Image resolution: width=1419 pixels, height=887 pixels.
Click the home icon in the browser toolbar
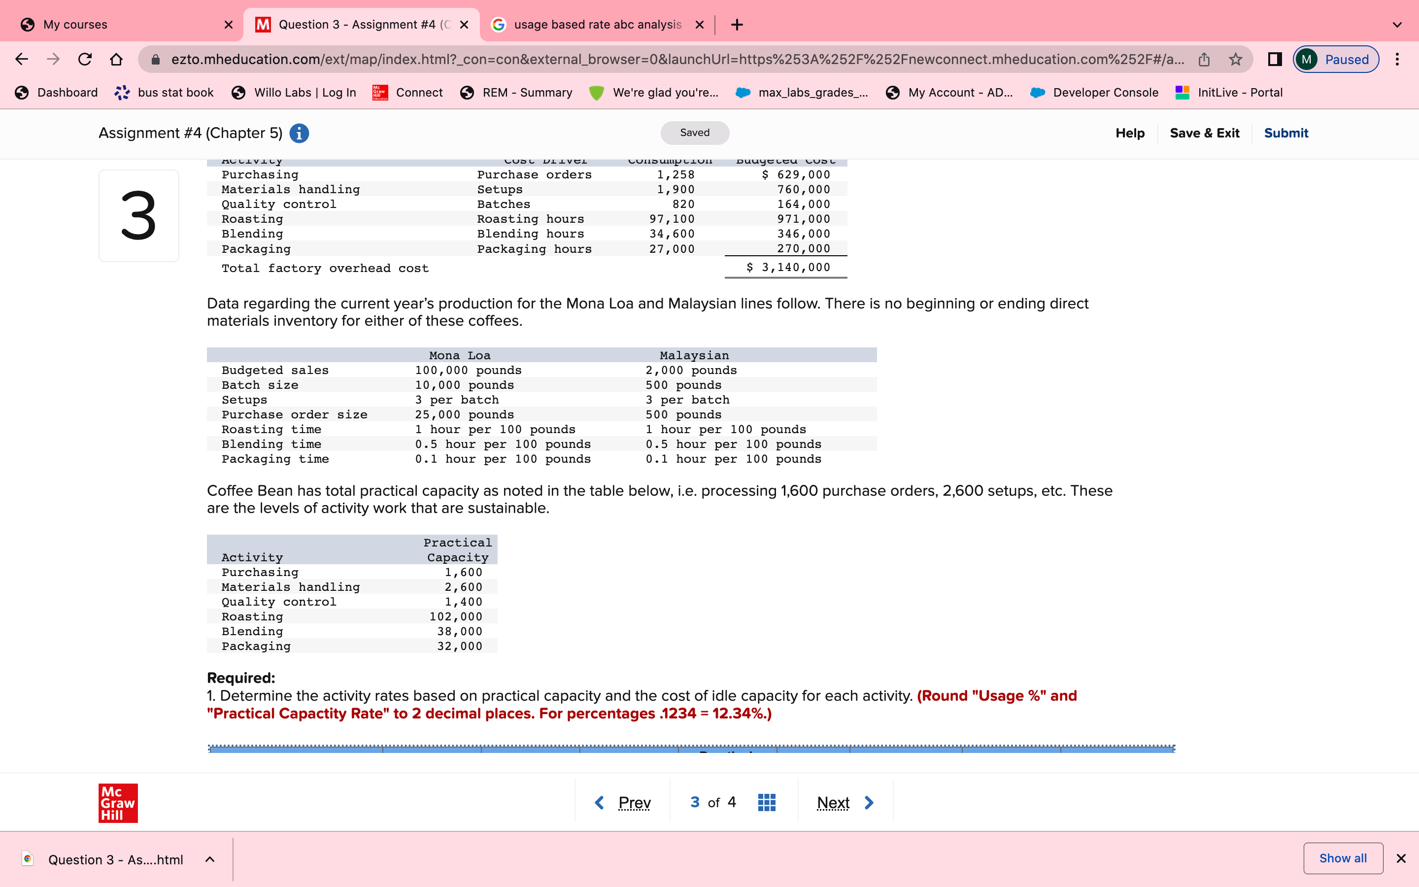point(116,59)
